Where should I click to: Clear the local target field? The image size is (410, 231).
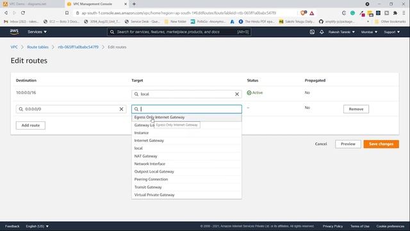coord(237,94)
